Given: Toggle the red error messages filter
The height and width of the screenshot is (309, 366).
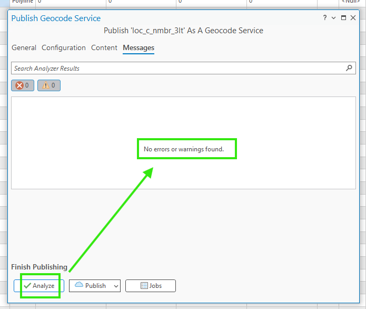Looking at the screenshot, I should coord(22,85).
